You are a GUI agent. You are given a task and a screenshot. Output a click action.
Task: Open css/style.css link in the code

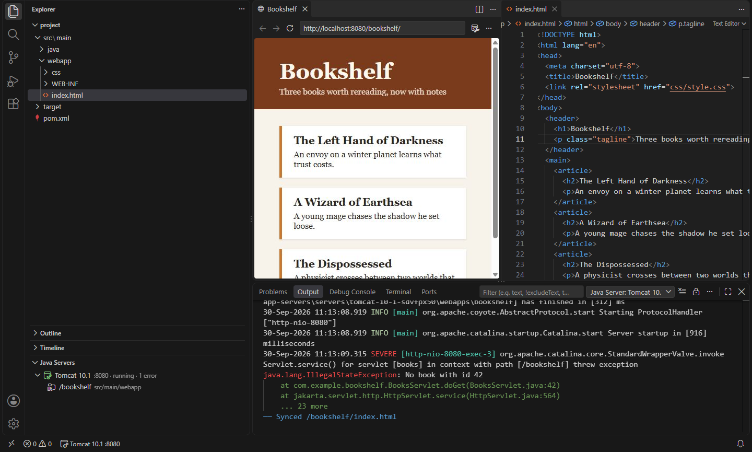coord(698,87)
